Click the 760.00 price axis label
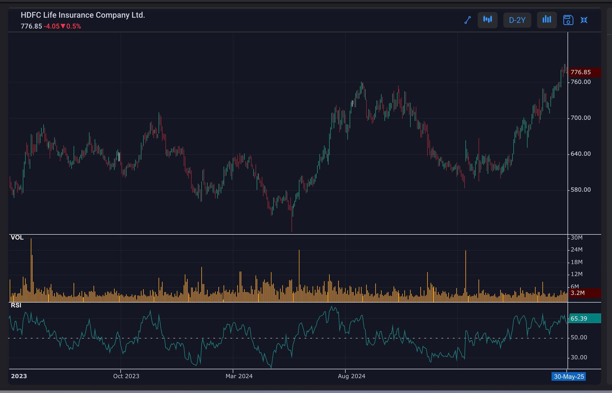 click(x=580, y=82)
